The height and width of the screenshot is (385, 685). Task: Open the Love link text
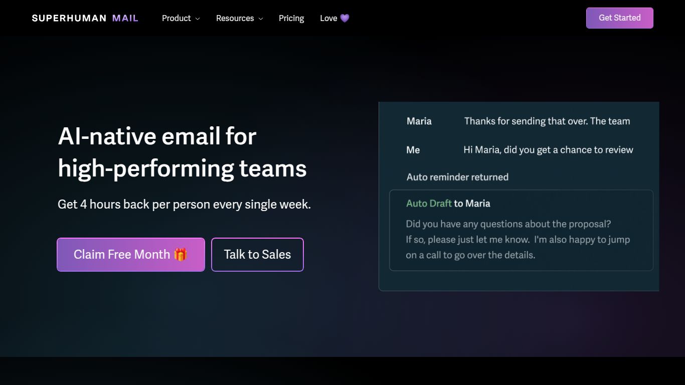click(x=328, y=18)
